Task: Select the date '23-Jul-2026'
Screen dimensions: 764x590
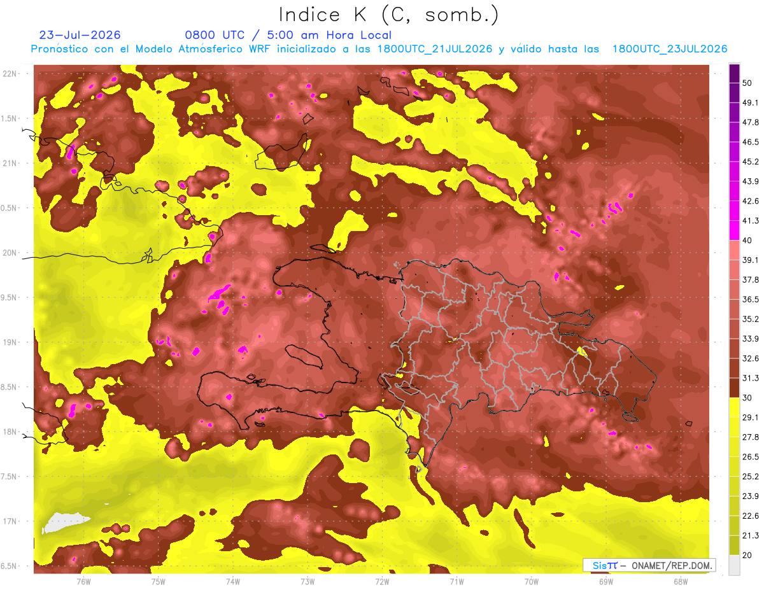Action: tap(80, 35)
